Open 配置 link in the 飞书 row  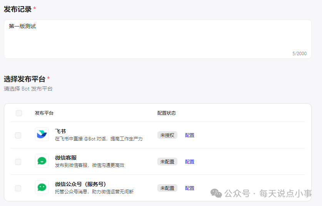pos(190,135)
